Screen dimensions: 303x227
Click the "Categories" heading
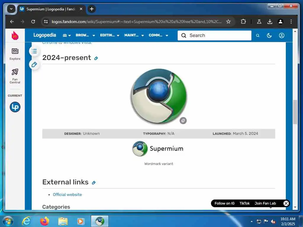point(56,207)
